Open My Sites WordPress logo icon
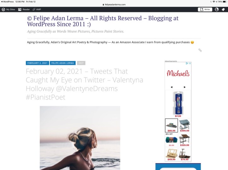The height and width of the screenshot is (170, 228). 3,9
